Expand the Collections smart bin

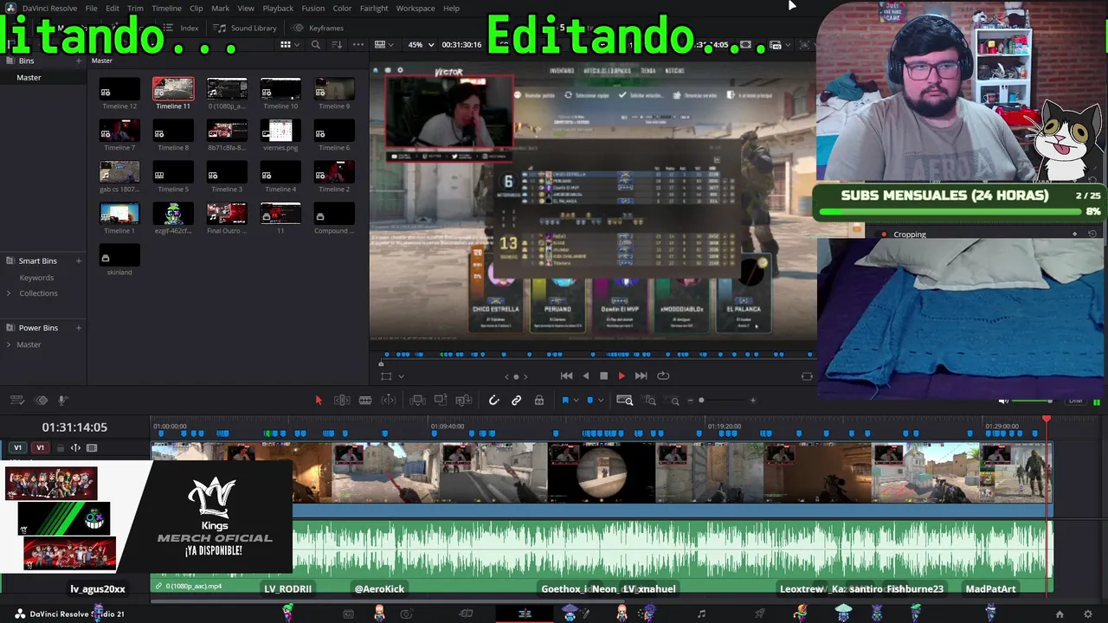[9, 293]
